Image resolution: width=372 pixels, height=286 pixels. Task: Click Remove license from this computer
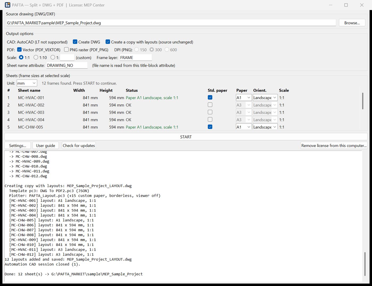334,145
